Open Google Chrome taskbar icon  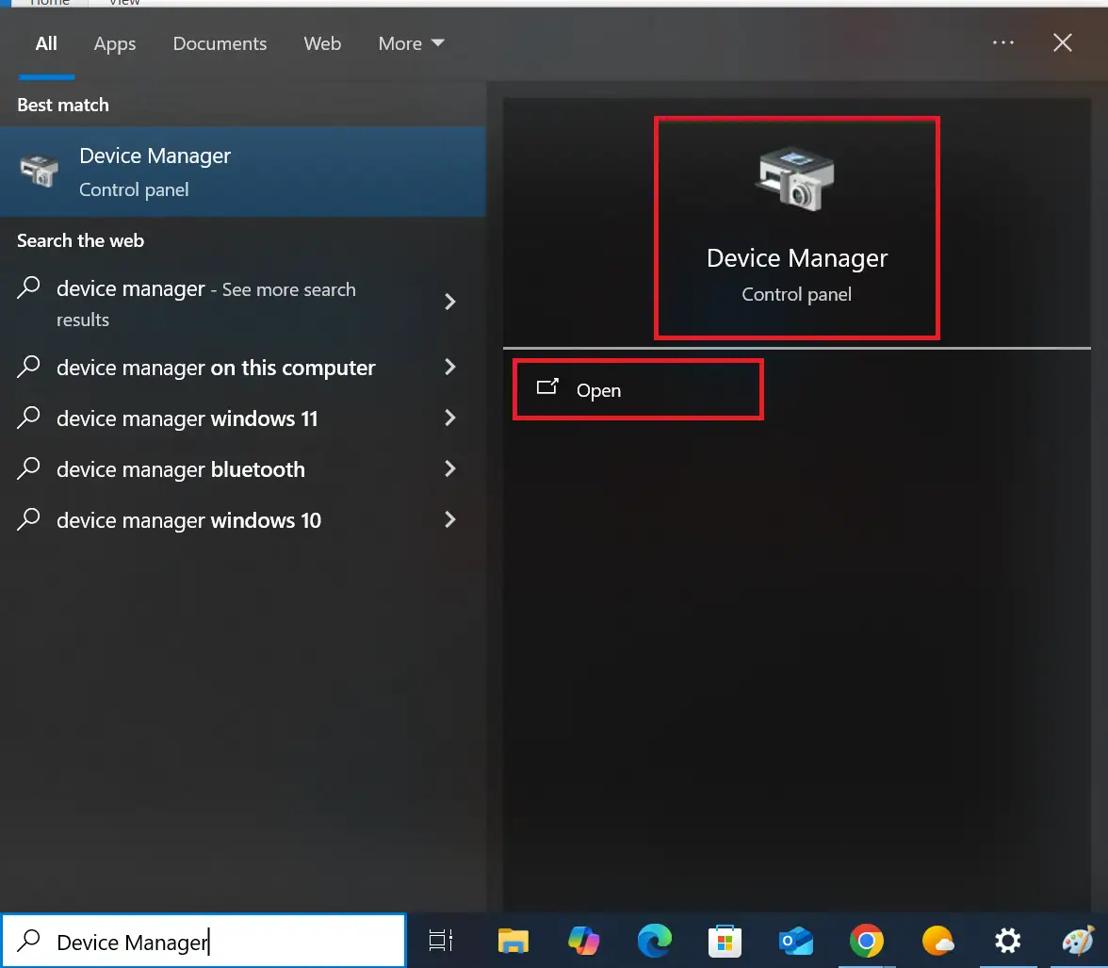coord(866,941)
